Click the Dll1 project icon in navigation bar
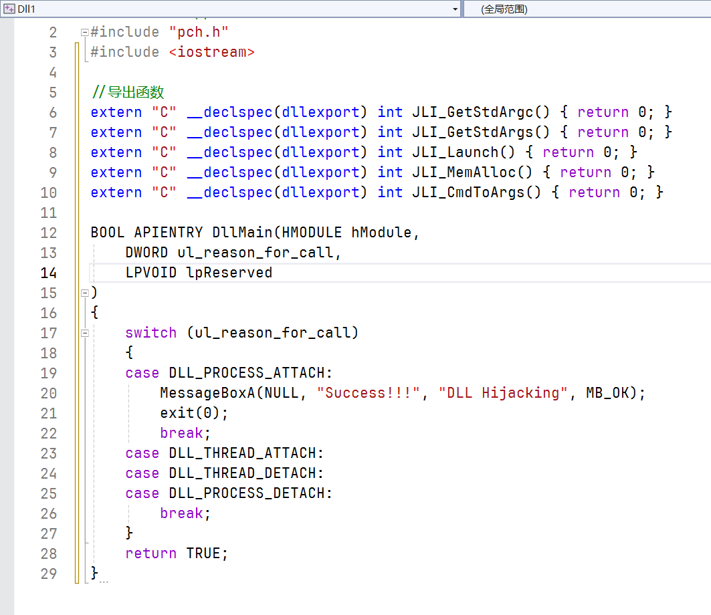Image resolution: width=711 pixels, height=615 pixels. pyautogui.click(x=9, y=9)
